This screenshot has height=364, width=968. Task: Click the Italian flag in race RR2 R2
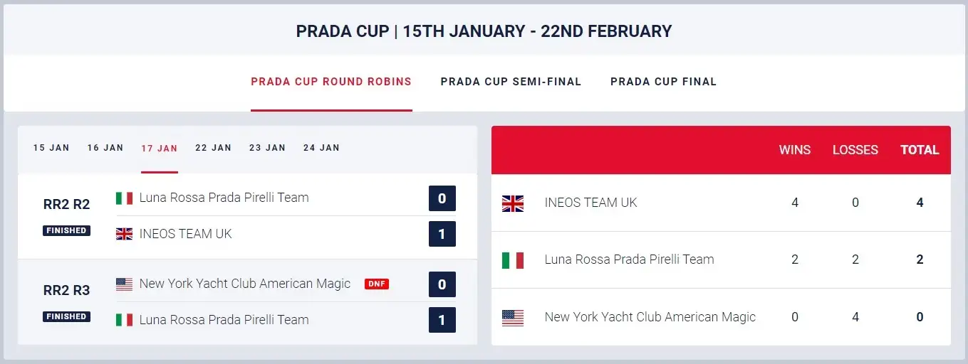coord(124,198)
